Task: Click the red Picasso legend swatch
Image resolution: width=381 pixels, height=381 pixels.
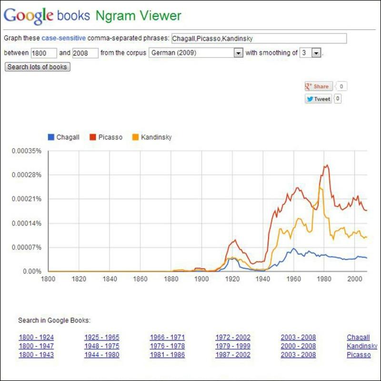Action: point(93,137)
